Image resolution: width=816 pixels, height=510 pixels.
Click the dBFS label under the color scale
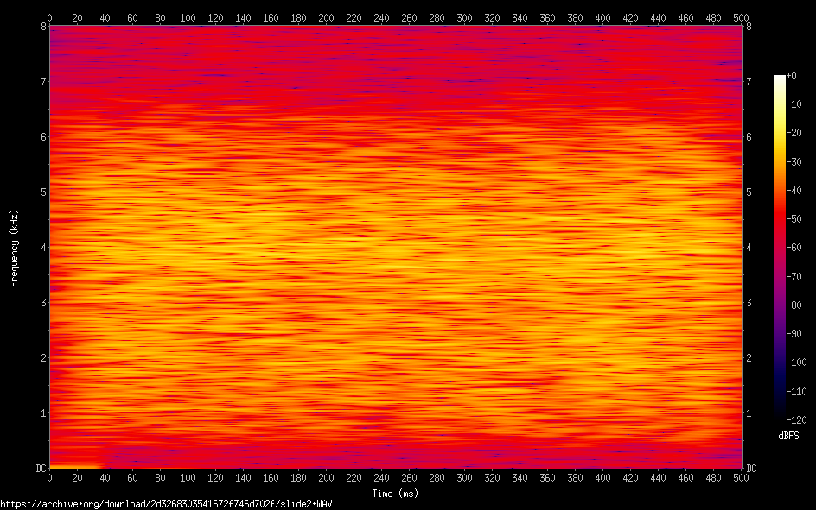click(787, 436)
